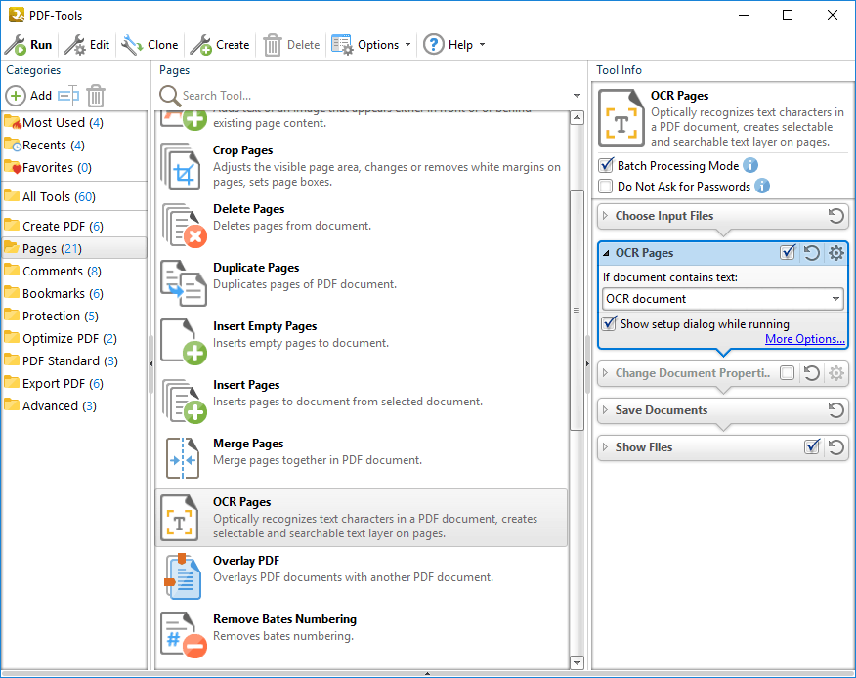Open the search options dropdown arrow
The width and height of the screenshot is (856, 678).
click(x=577, y=96)
